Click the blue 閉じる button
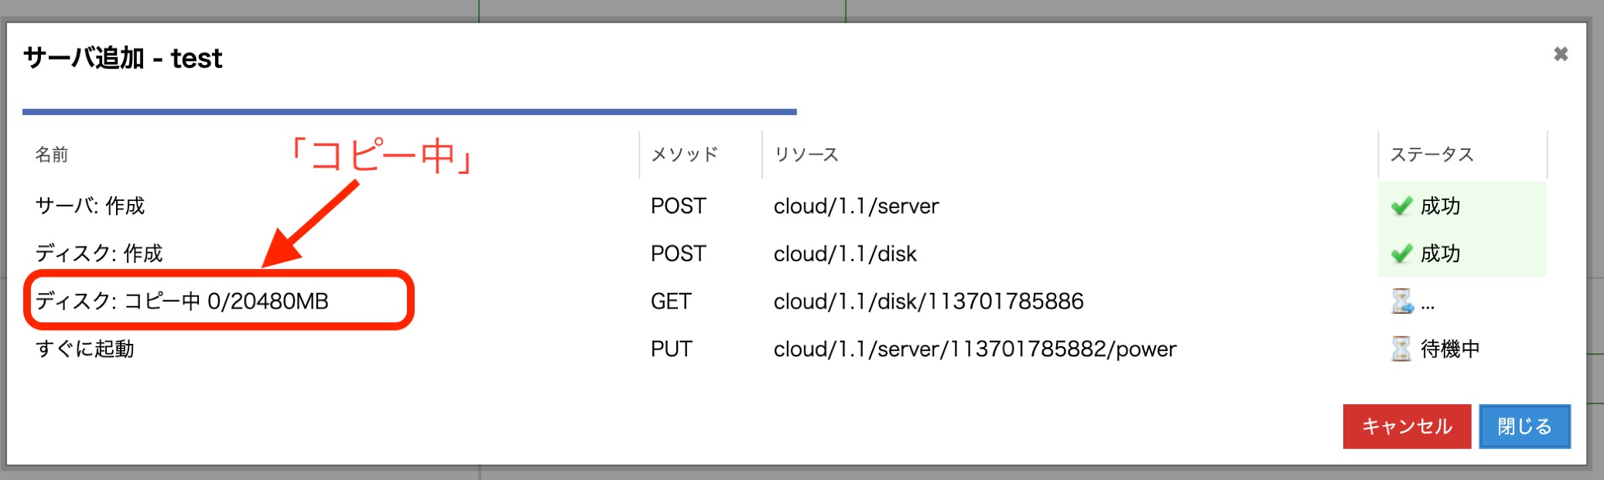The height and width of the screenshot is (480, 1604). [x=1524, y=426]
